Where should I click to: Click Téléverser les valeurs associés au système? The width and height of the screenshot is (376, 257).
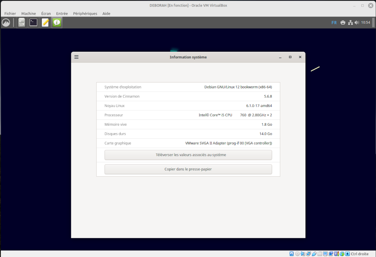pyautogui.click(x=188, y=155)
